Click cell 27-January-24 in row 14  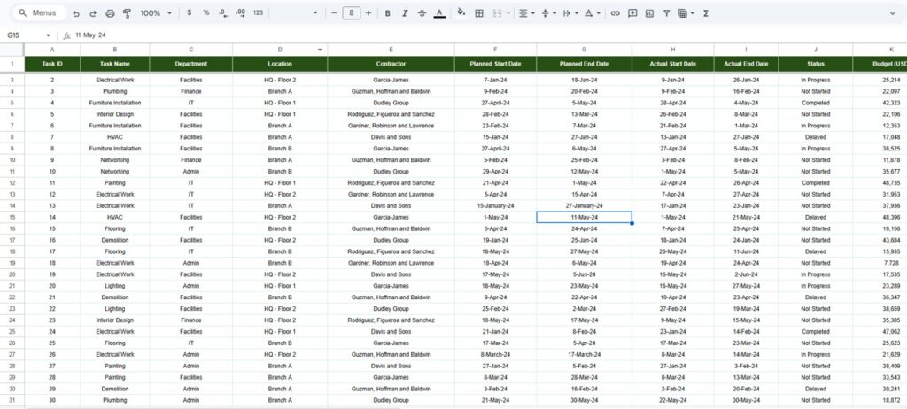[x=584, y=205]
